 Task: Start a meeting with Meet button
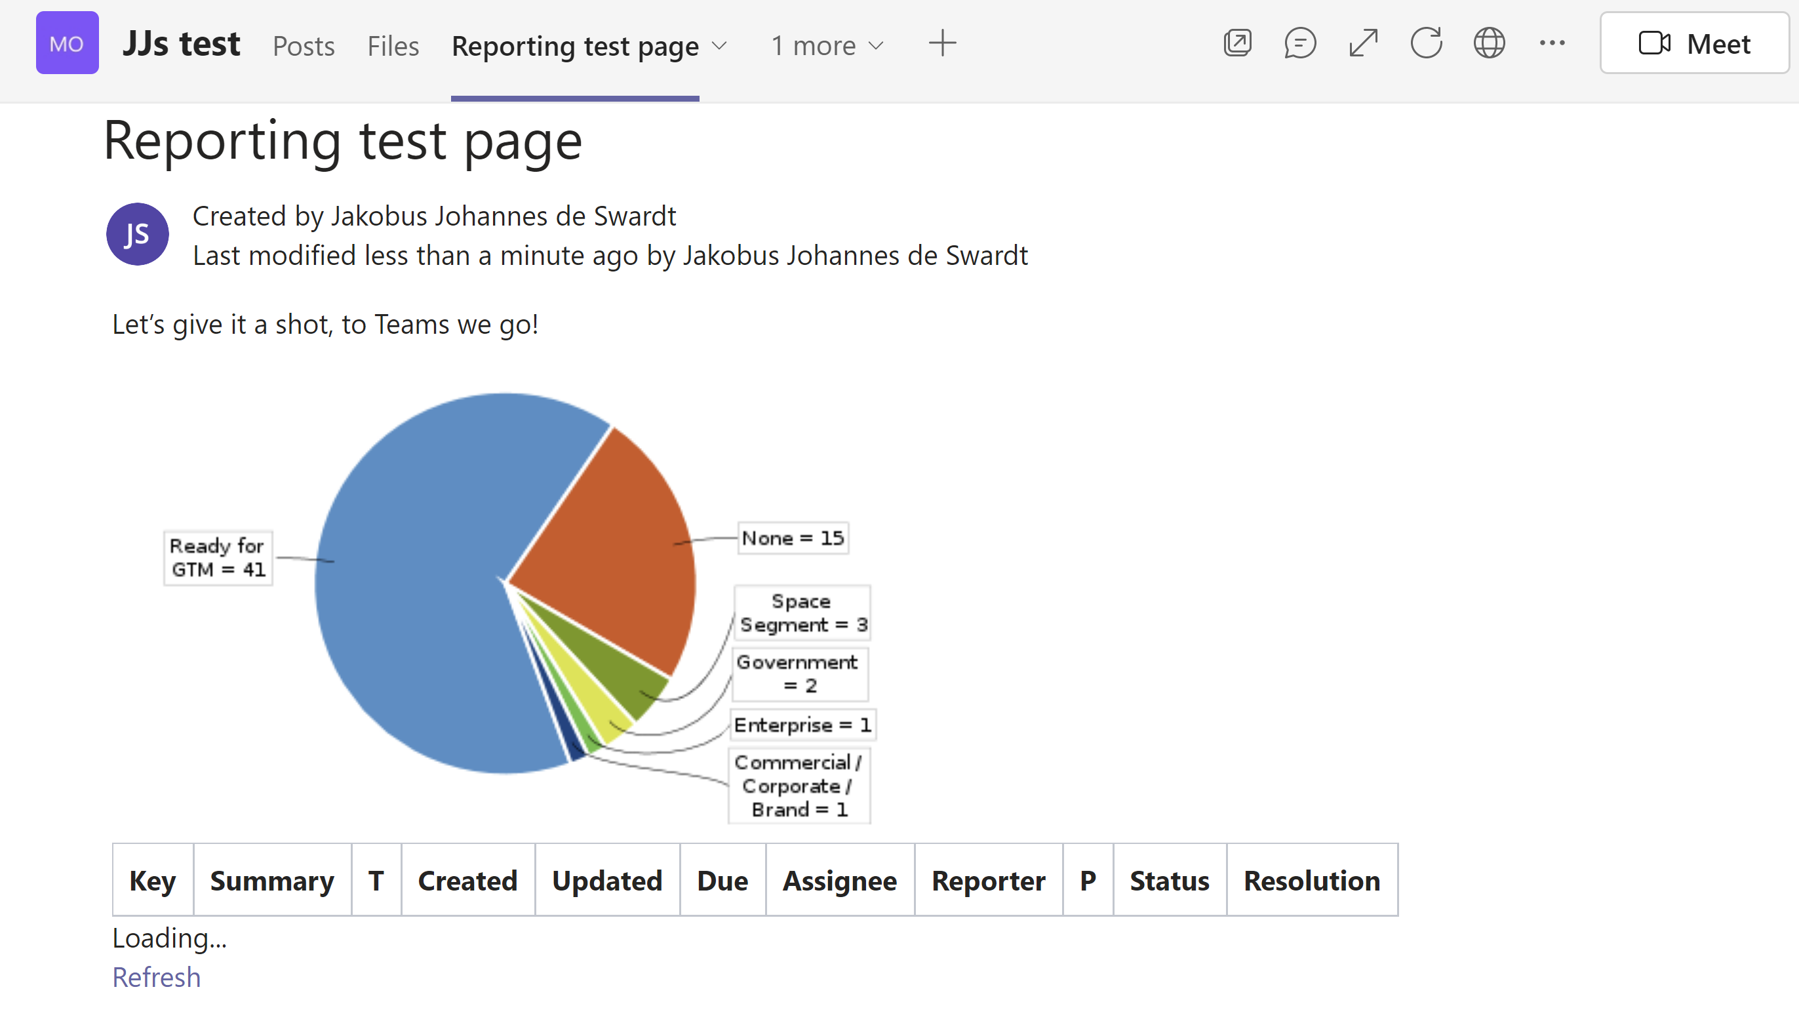1693,43
